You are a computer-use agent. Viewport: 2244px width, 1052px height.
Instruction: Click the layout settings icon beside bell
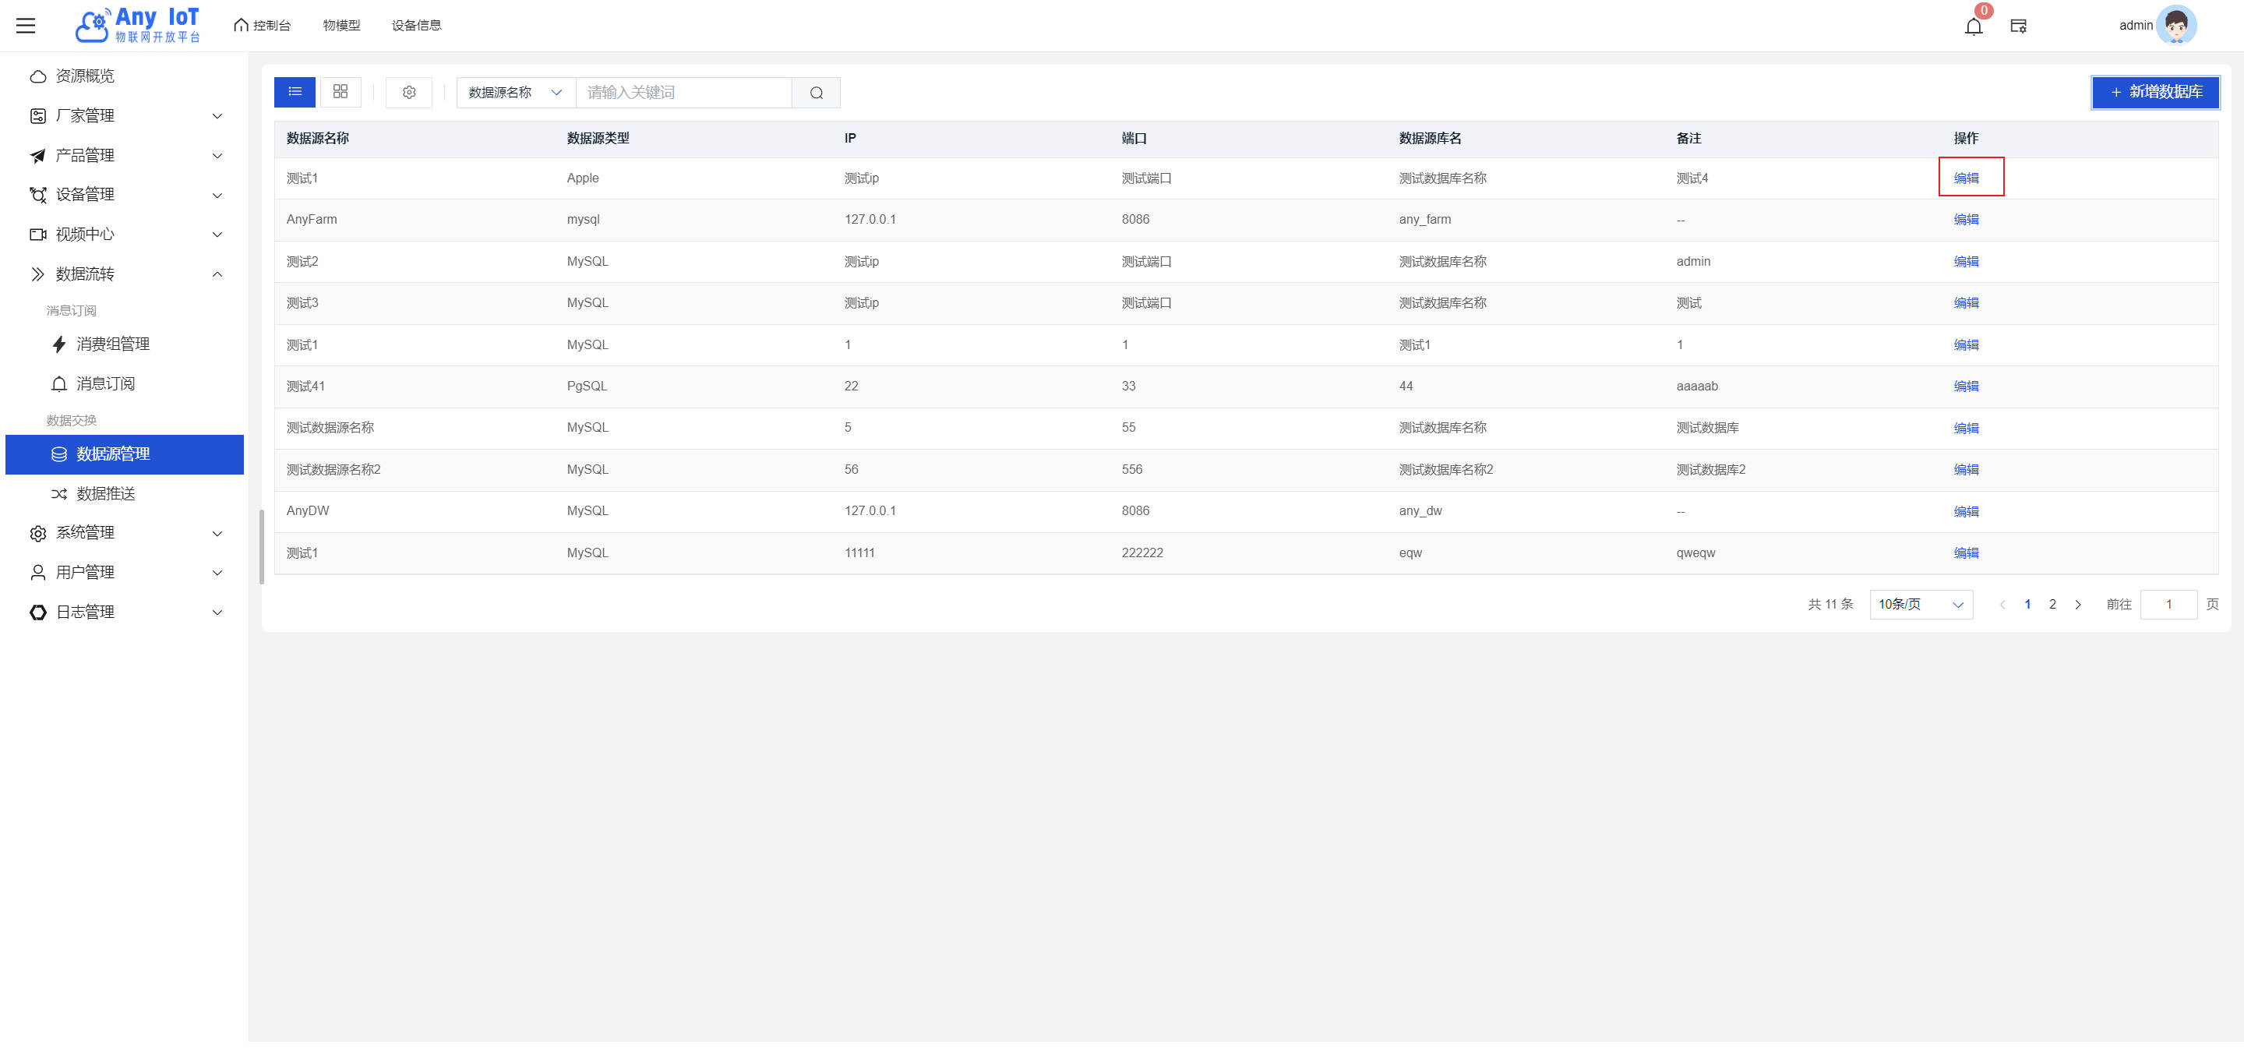2017,26
